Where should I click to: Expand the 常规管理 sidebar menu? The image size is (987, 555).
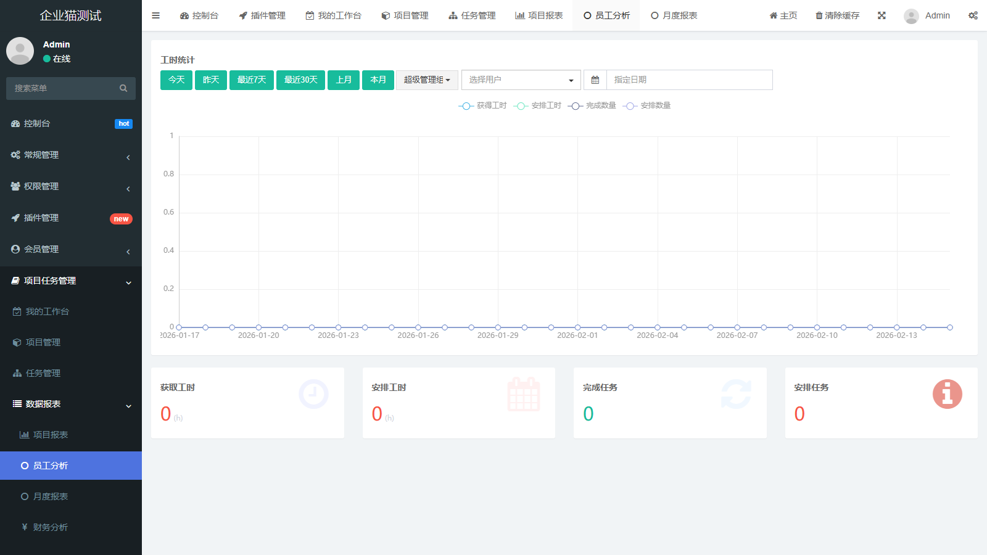tap(71, 155)
